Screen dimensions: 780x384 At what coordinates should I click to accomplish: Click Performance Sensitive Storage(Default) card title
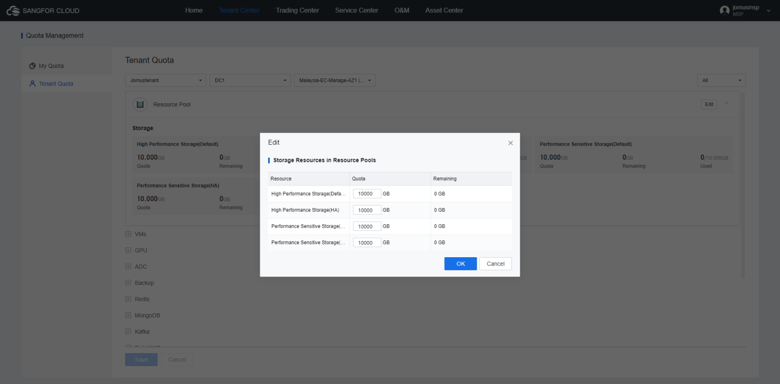coord(586,144)
